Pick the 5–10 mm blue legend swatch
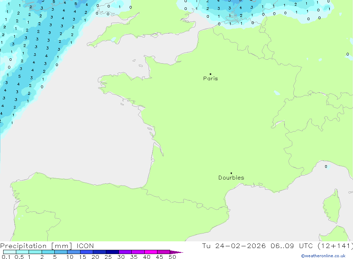 [61, 252]
